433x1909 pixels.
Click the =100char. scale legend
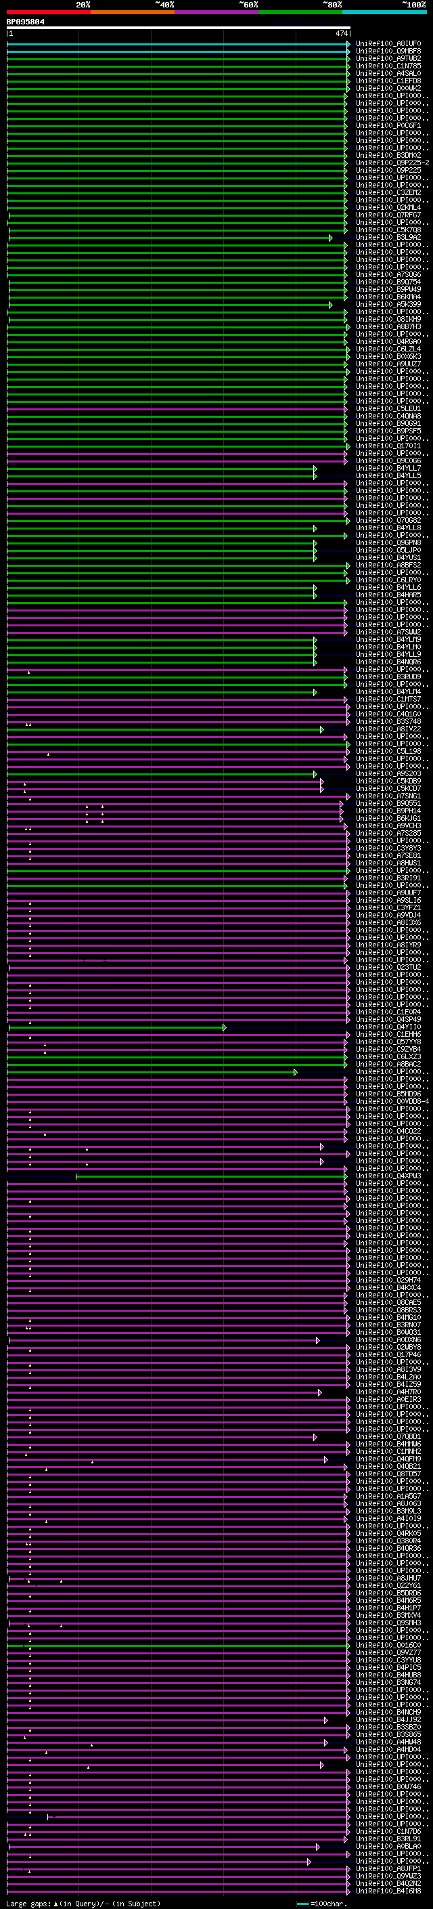click(322, 1903)
